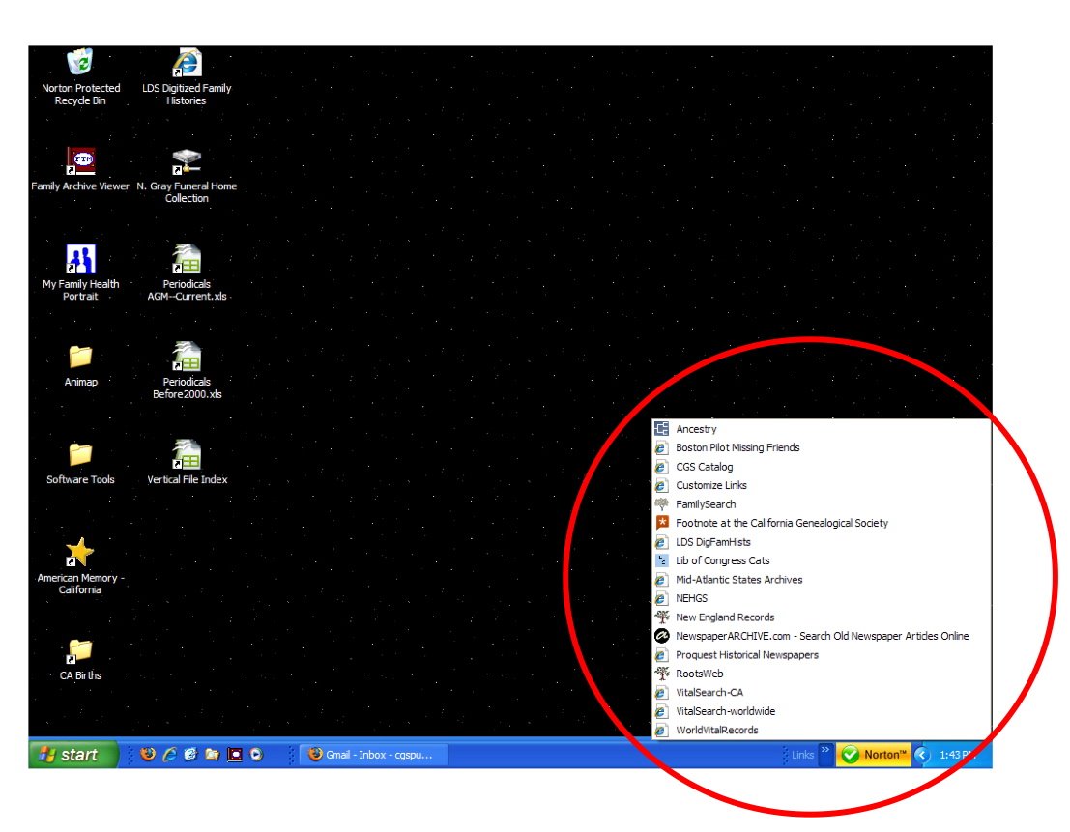The width and height of the screenshot is (1070, 832).
Task: Open Periodicals Before2000.xls spreadsheet
Action: pyautogui.click(x=187, y=370)
